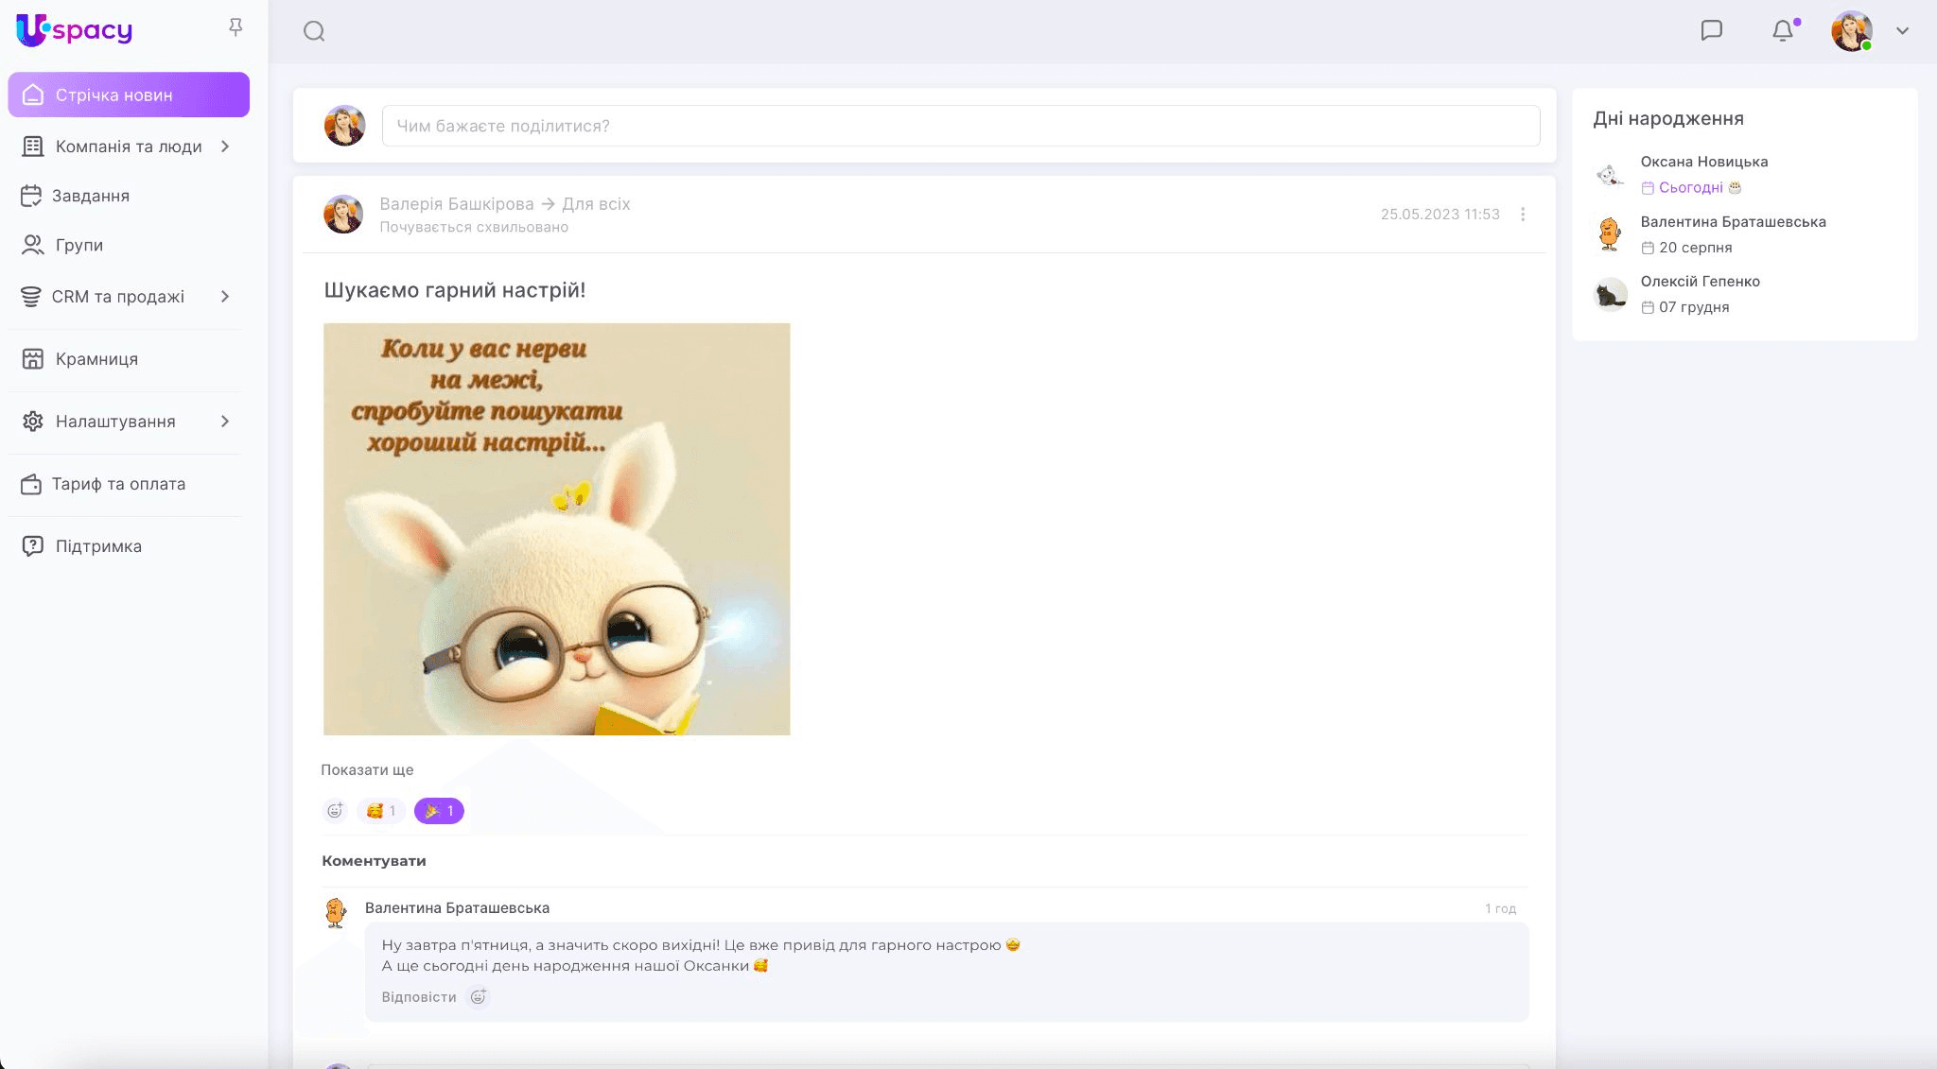Toggle the hugging face reaction counter
Screen dimensions: 1937x1069
pyautogui.click(x=381, y=811)
